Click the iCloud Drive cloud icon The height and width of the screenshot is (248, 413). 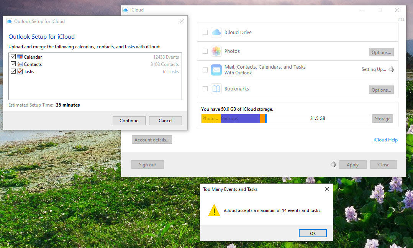point(216,33)
